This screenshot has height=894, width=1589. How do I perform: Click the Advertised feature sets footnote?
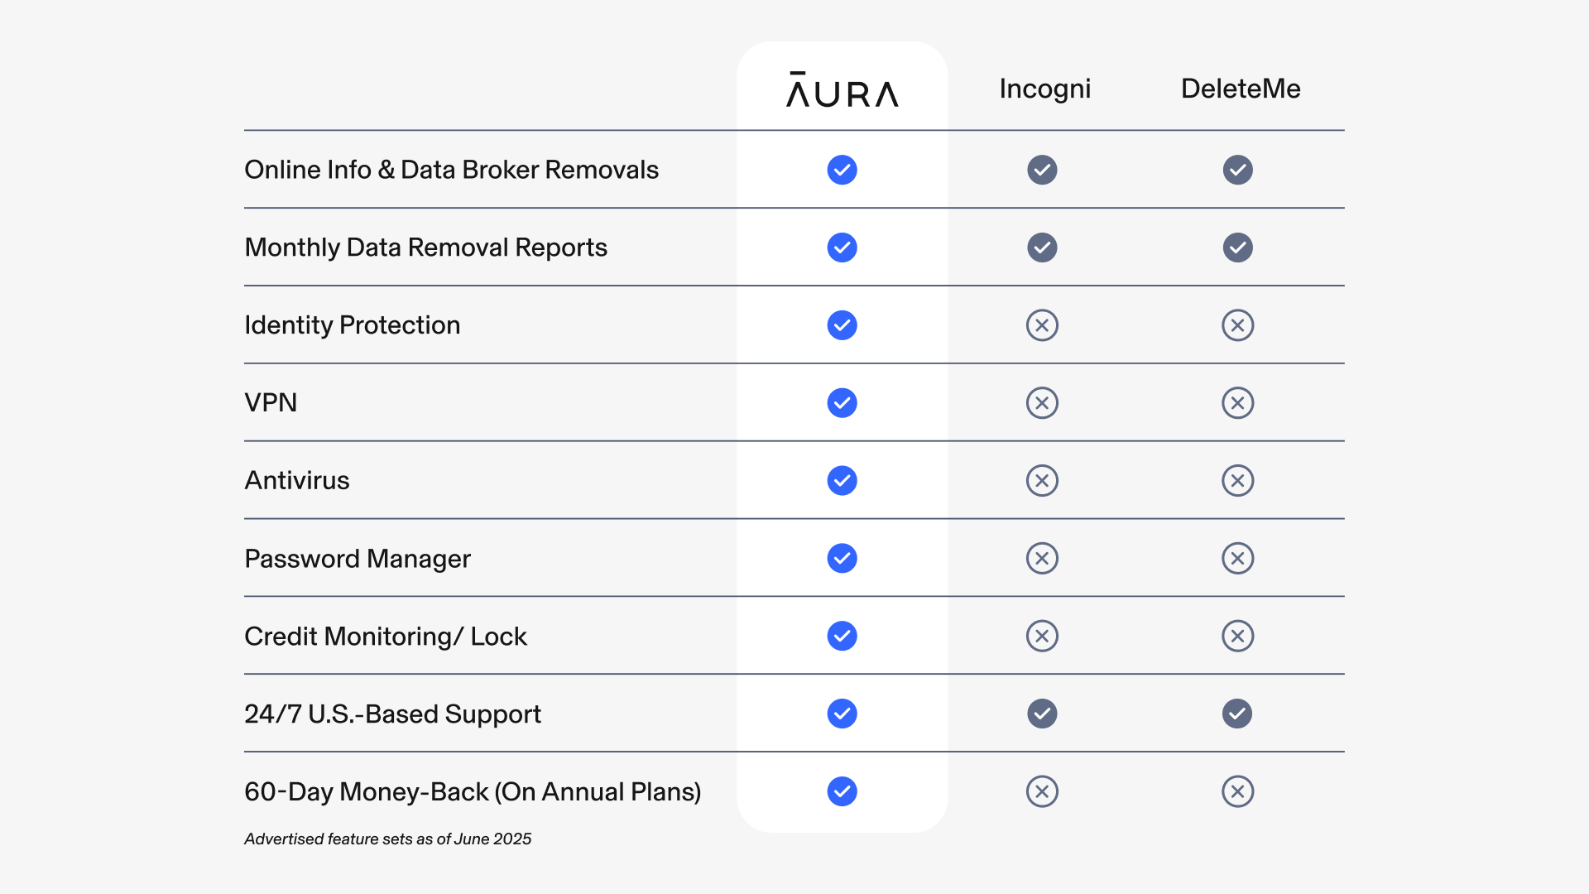tap(387, 839)
